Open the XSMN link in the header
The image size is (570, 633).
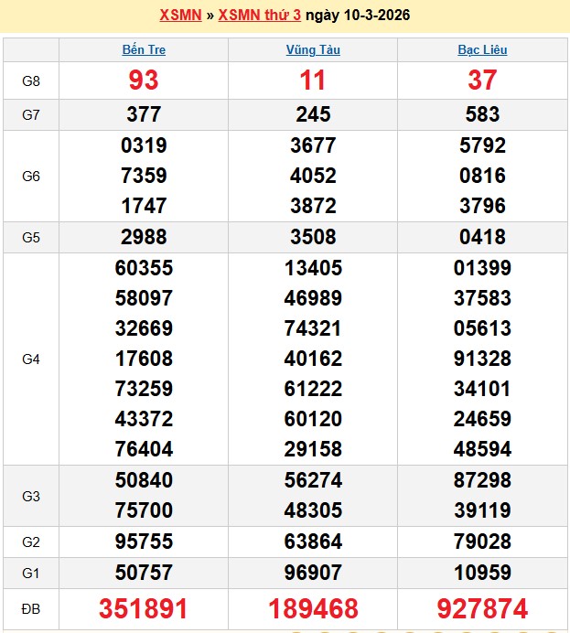click(181, 16)
